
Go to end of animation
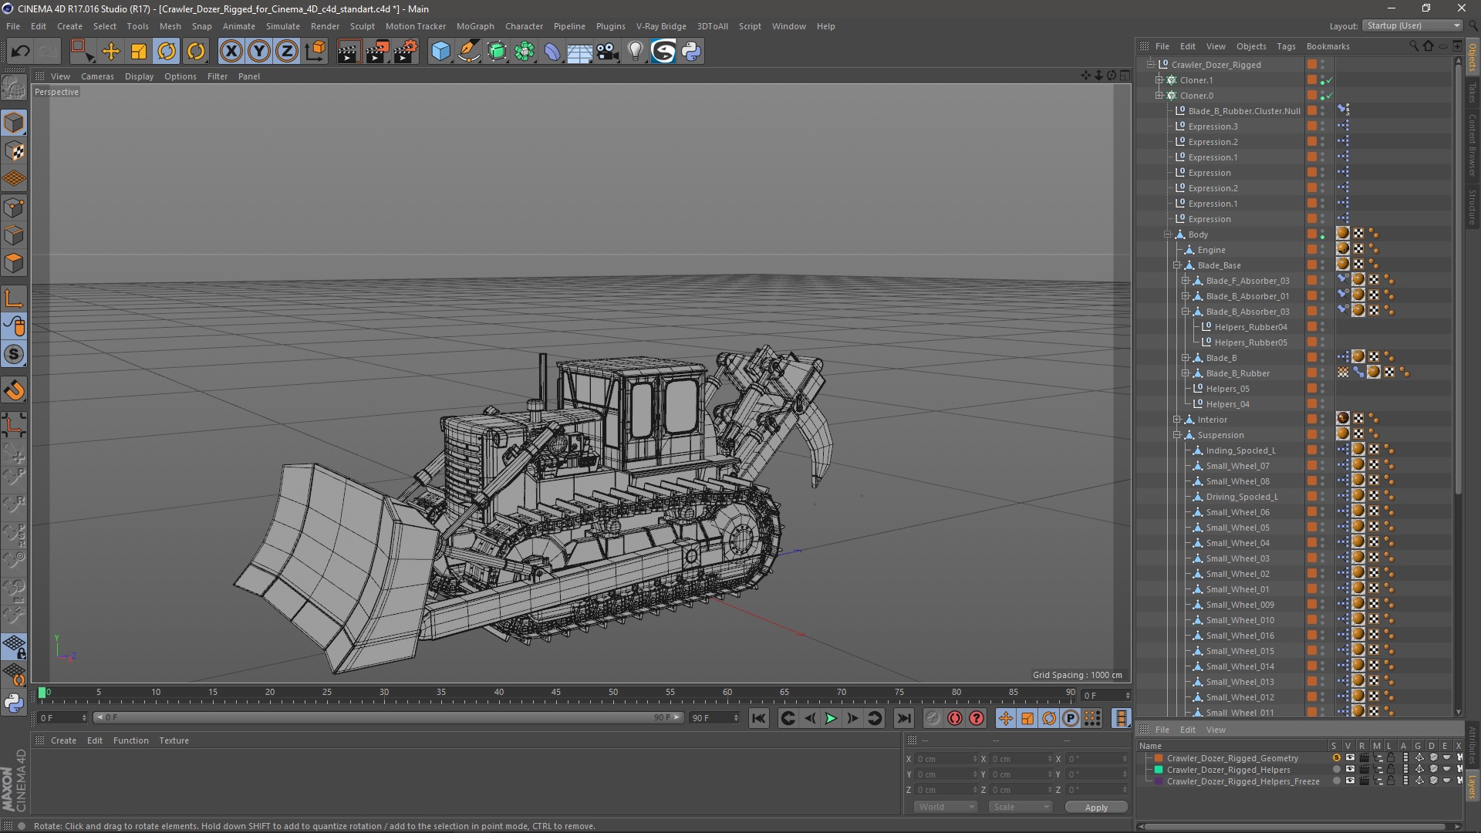903,718
